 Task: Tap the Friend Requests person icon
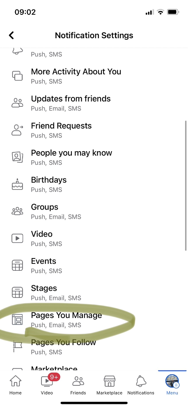(17, 130)
